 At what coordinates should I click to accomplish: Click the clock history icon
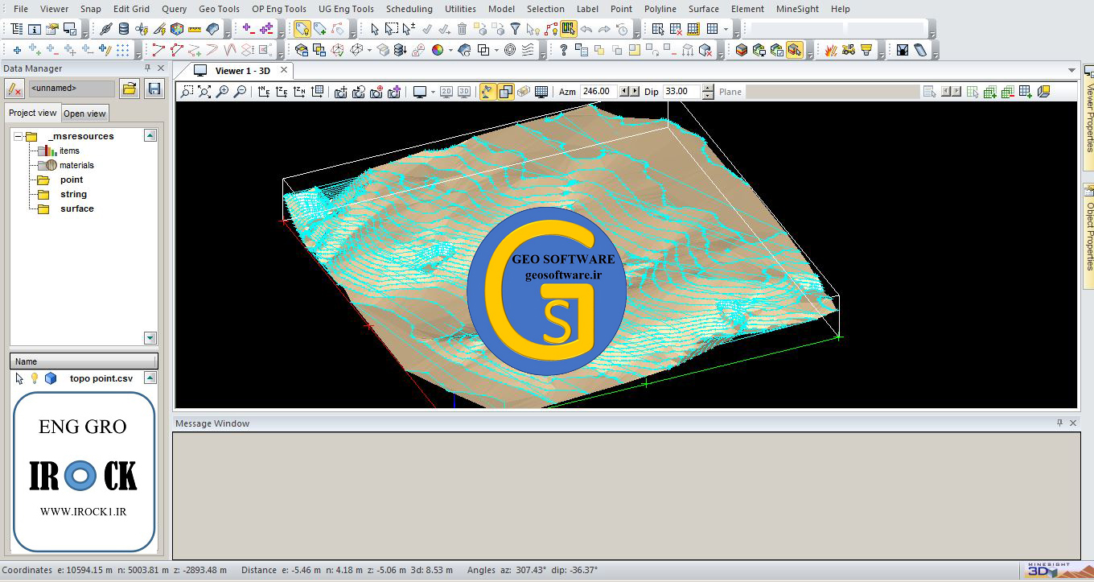tap(622, 29)
